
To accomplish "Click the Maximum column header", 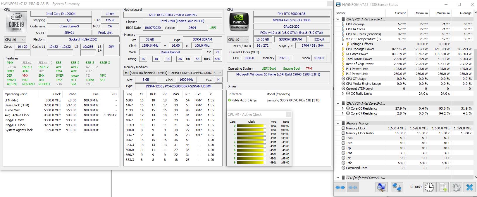I will (x=440, y=13).
